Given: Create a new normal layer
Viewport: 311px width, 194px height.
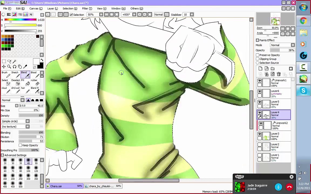Looking at the screenshot, I should [x=261, y=69].
